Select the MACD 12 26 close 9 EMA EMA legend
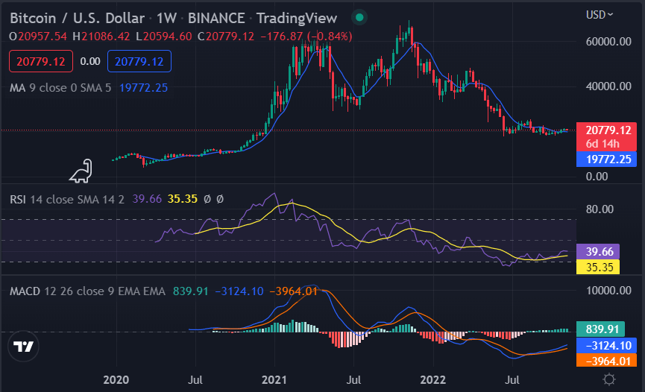Screen dimensions: 645x392 (87, 291)
